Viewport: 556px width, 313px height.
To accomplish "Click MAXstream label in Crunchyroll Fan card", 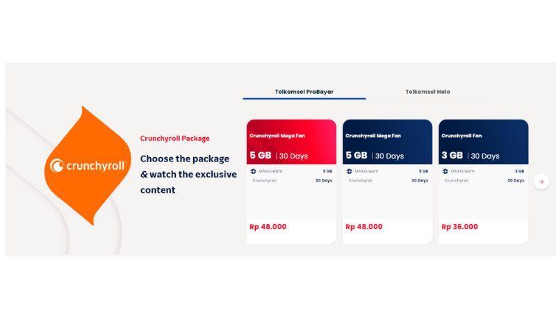I will pyautogui.click(x=462, y=171).
